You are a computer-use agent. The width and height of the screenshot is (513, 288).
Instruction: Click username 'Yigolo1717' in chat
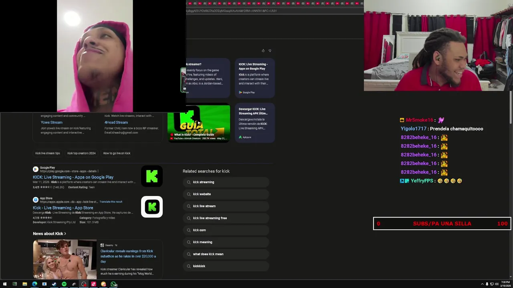[x=414, y=129]
